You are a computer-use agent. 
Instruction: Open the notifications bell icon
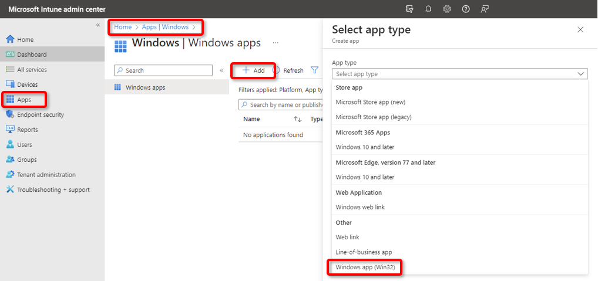click(x=428, y=9)
